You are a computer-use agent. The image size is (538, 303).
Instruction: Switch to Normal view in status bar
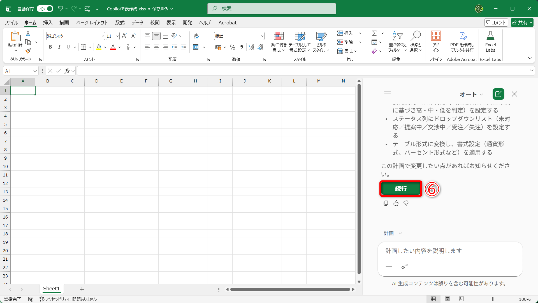point(433,299)
